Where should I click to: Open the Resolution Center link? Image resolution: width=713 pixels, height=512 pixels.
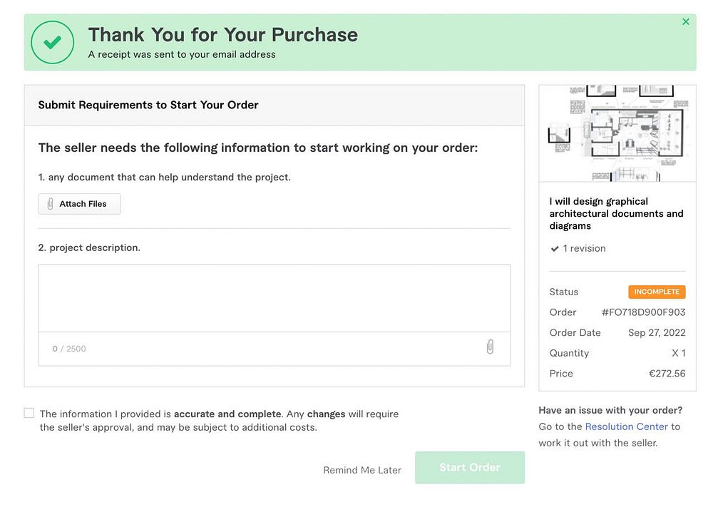click(x=626, y=426)
